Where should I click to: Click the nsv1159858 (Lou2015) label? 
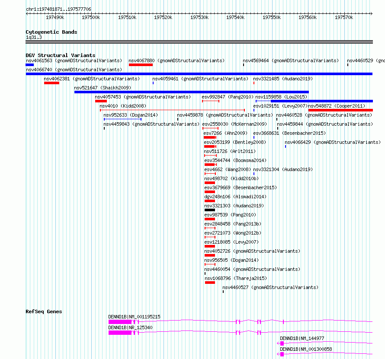281,97
